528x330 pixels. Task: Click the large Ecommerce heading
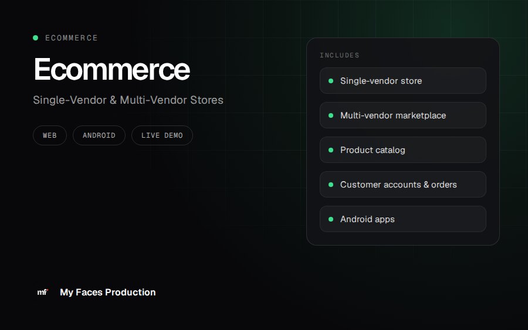point(112,69)
